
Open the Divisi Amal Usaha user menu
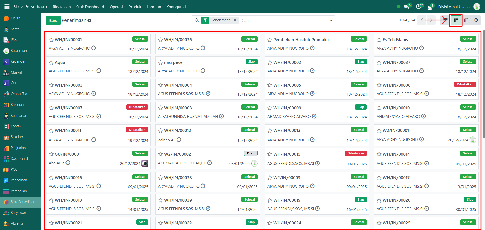[454, 7]
